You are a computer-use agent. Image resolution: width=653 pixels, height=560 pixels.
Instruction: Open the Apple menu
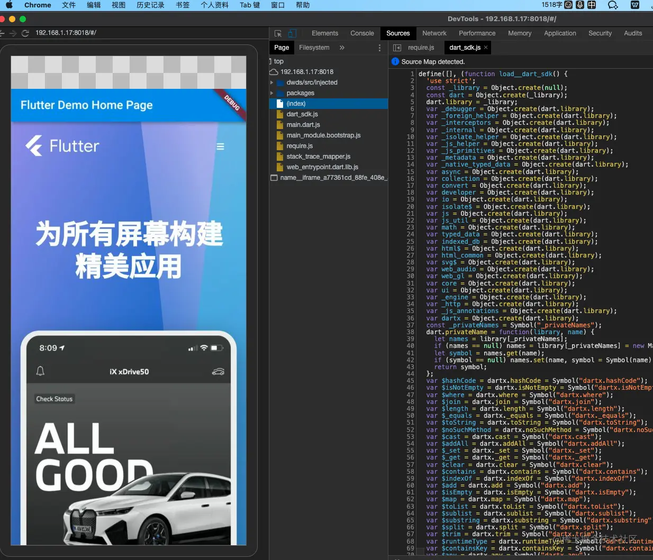coord(9,5)
